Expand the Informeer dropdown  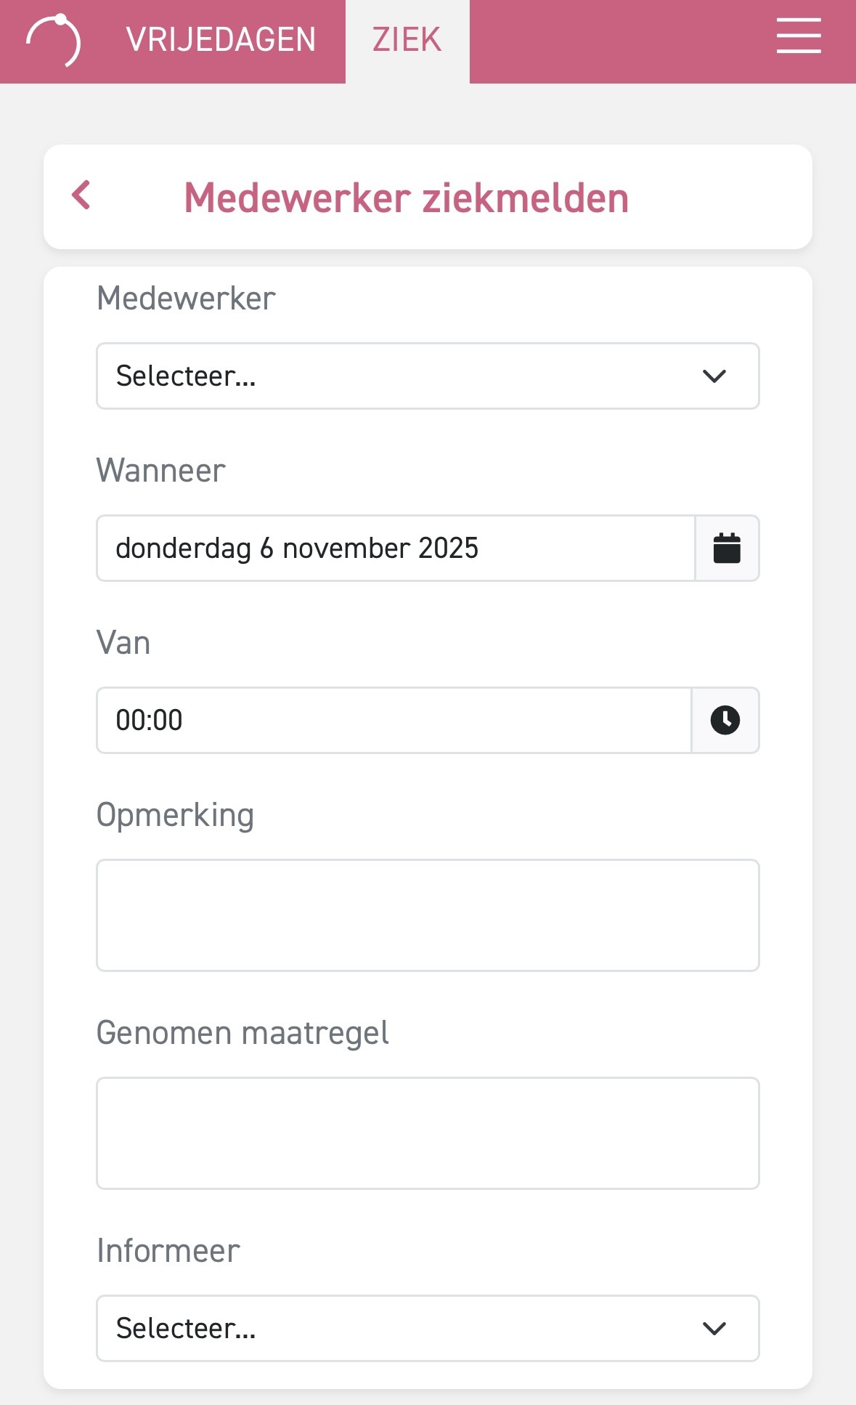[x=407, y=1328]
